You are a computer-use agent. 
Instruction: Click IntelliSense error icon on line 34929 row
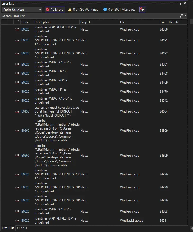[17, 187]
